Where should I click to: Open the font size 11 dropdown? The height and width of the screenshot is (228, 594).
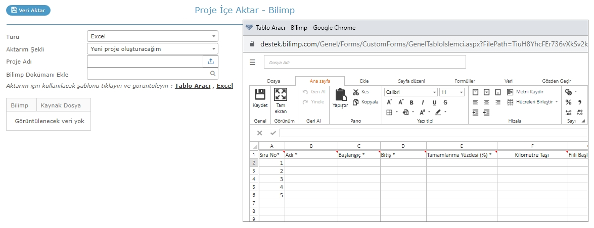pyautogui.click(x=461, y=92)
